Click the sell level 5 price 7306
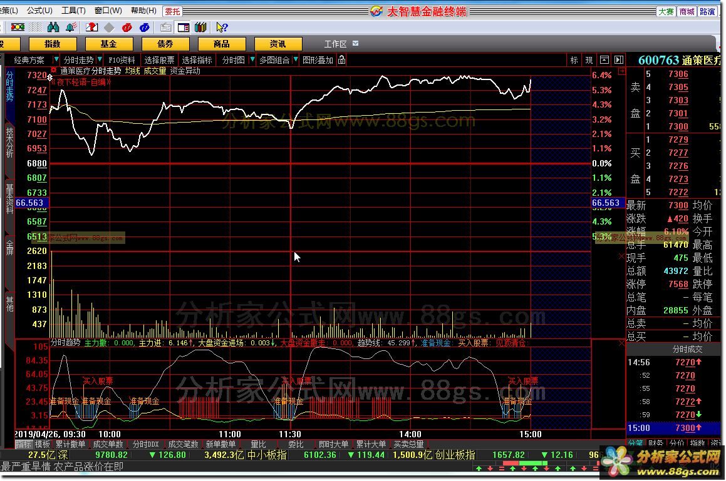This screenshot has width=726, height=481. pos(678,74)
